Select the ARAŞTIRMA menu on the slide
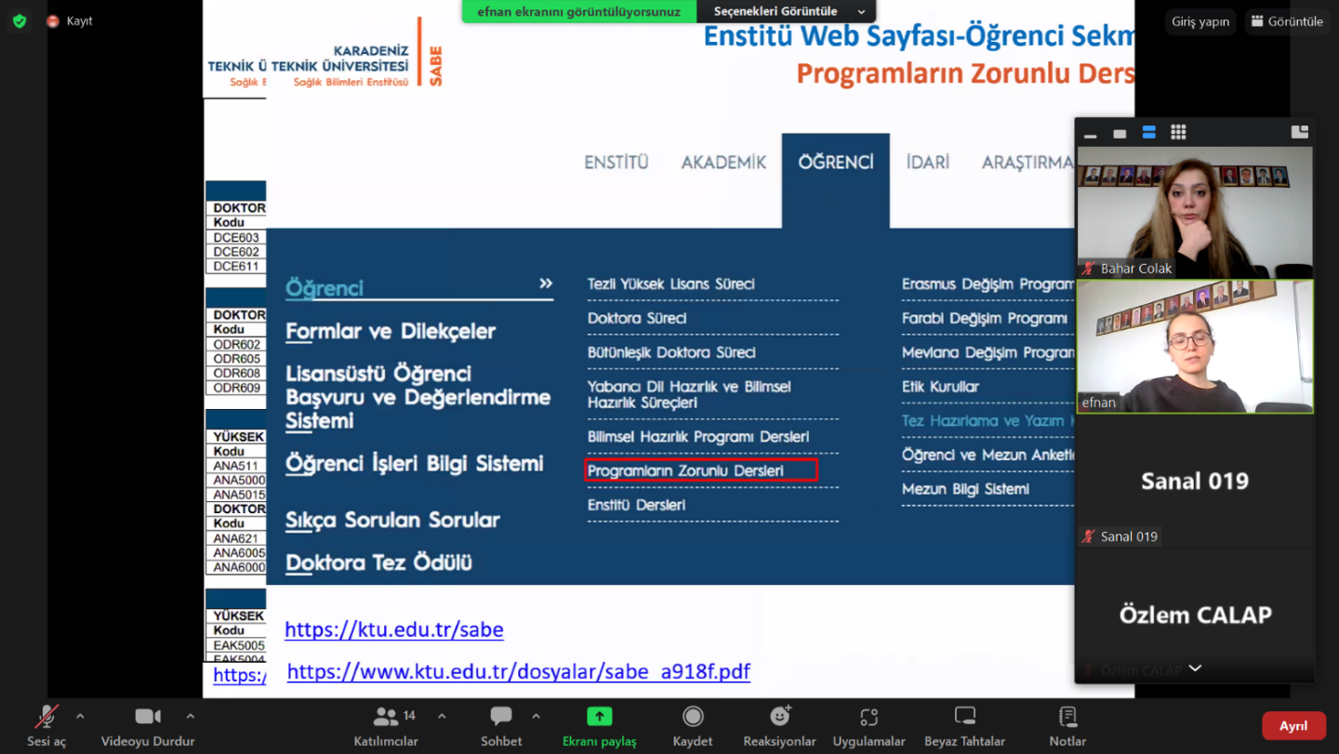This screenshot has height=754, width=1339. (1027, 163)
